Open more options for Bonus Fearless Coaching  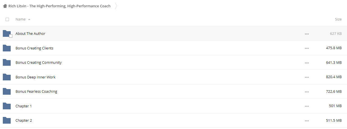click(307, 92)
